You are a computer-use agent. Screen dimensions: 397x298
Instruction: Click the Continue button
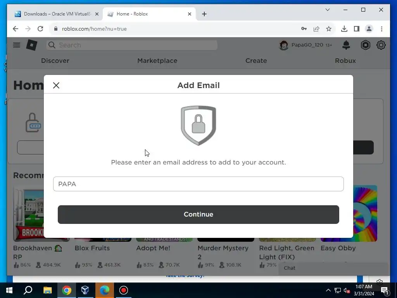tap(198, 214)
